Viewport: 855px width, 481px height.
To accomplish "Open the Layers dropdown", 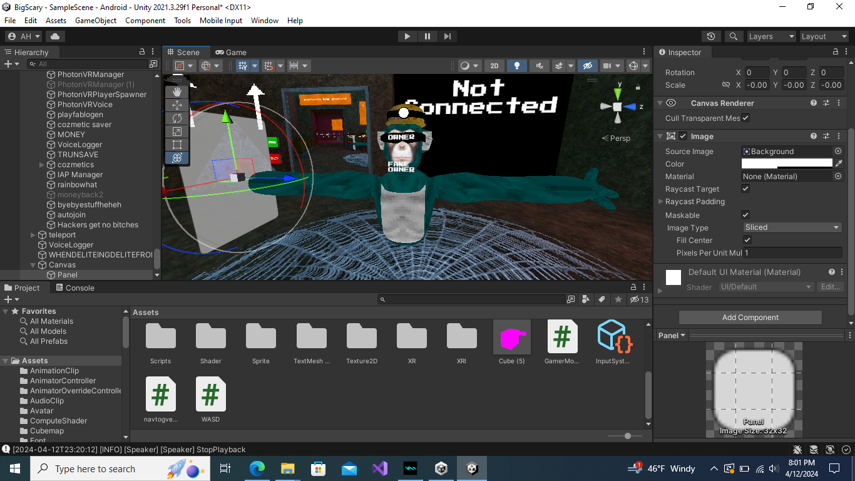I will click(771, 36).
